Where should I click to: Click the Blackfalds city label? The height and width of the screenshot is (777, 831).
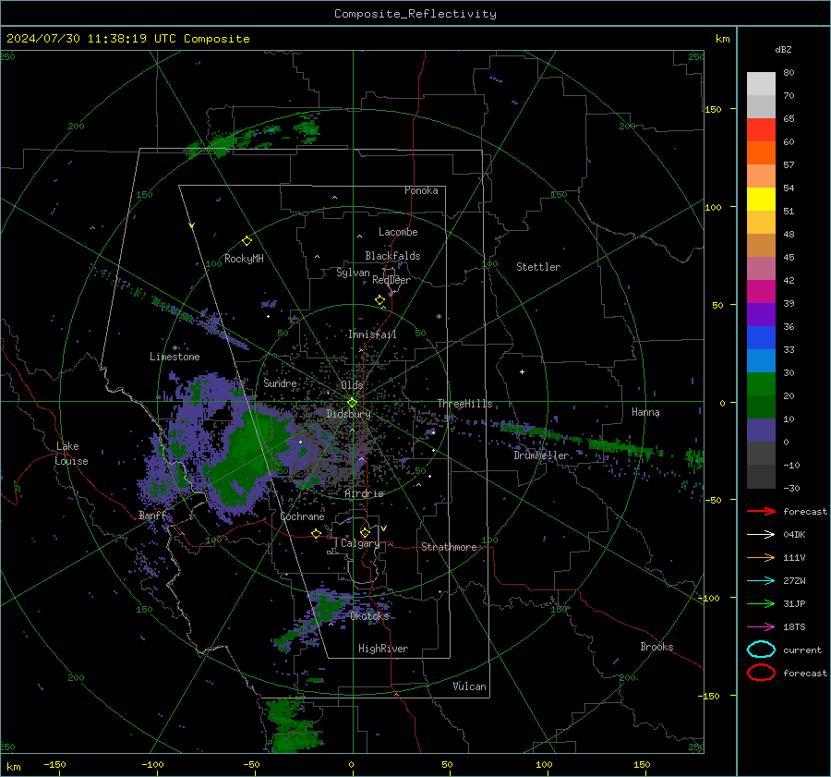(392, 256)
